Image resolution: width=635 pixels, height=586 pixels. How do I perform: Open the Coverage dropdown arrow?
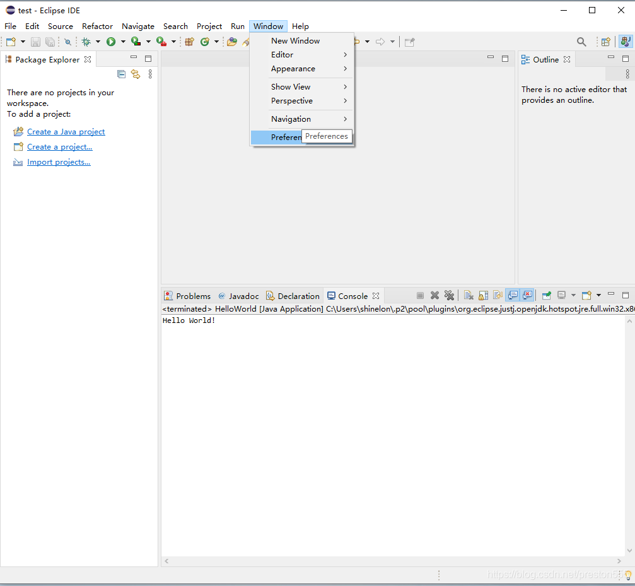pyautogui.click(x=148, y=42)
